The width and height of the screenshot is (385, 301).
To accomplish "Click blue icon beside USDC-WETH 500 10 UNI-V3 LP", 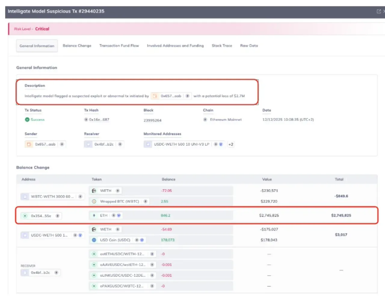I will click(221, 144).
